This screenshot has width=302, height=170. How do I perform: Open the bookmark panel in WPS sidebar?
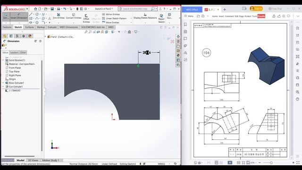click(185, 25)
